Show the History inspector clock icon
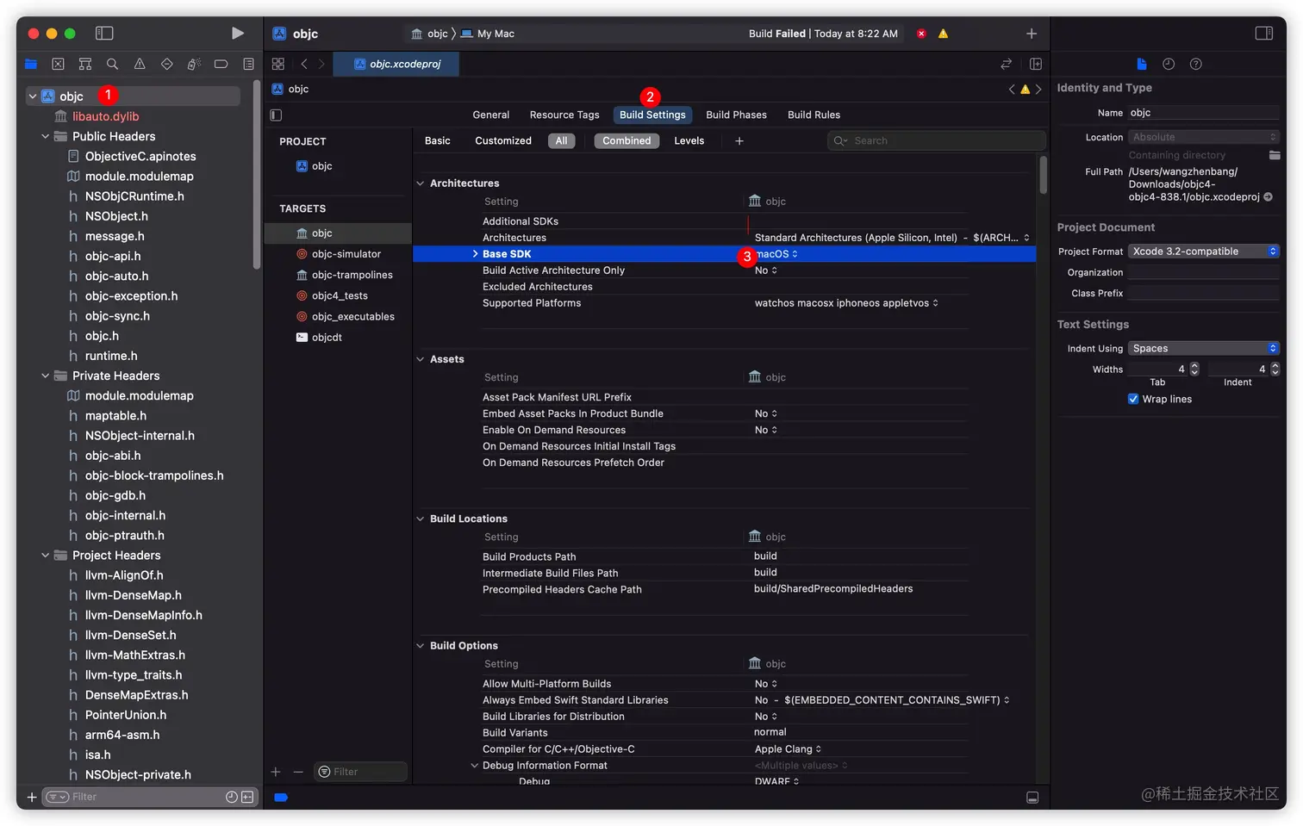 [x=1169, y=64]
